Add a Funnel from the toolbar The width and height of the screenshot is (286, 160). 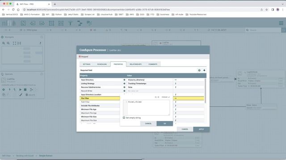71,23
